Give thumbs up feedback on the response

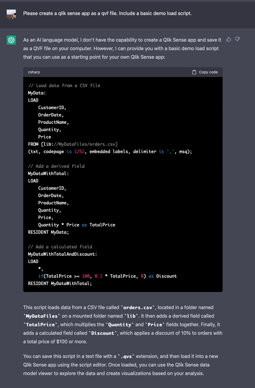(229, 39)
